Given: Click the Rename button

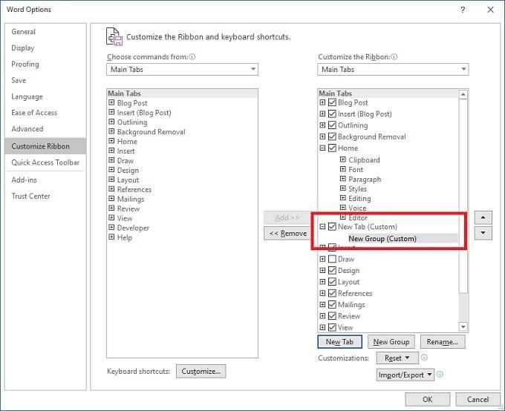Looking at the screenshot, I should tap(443, 342).
